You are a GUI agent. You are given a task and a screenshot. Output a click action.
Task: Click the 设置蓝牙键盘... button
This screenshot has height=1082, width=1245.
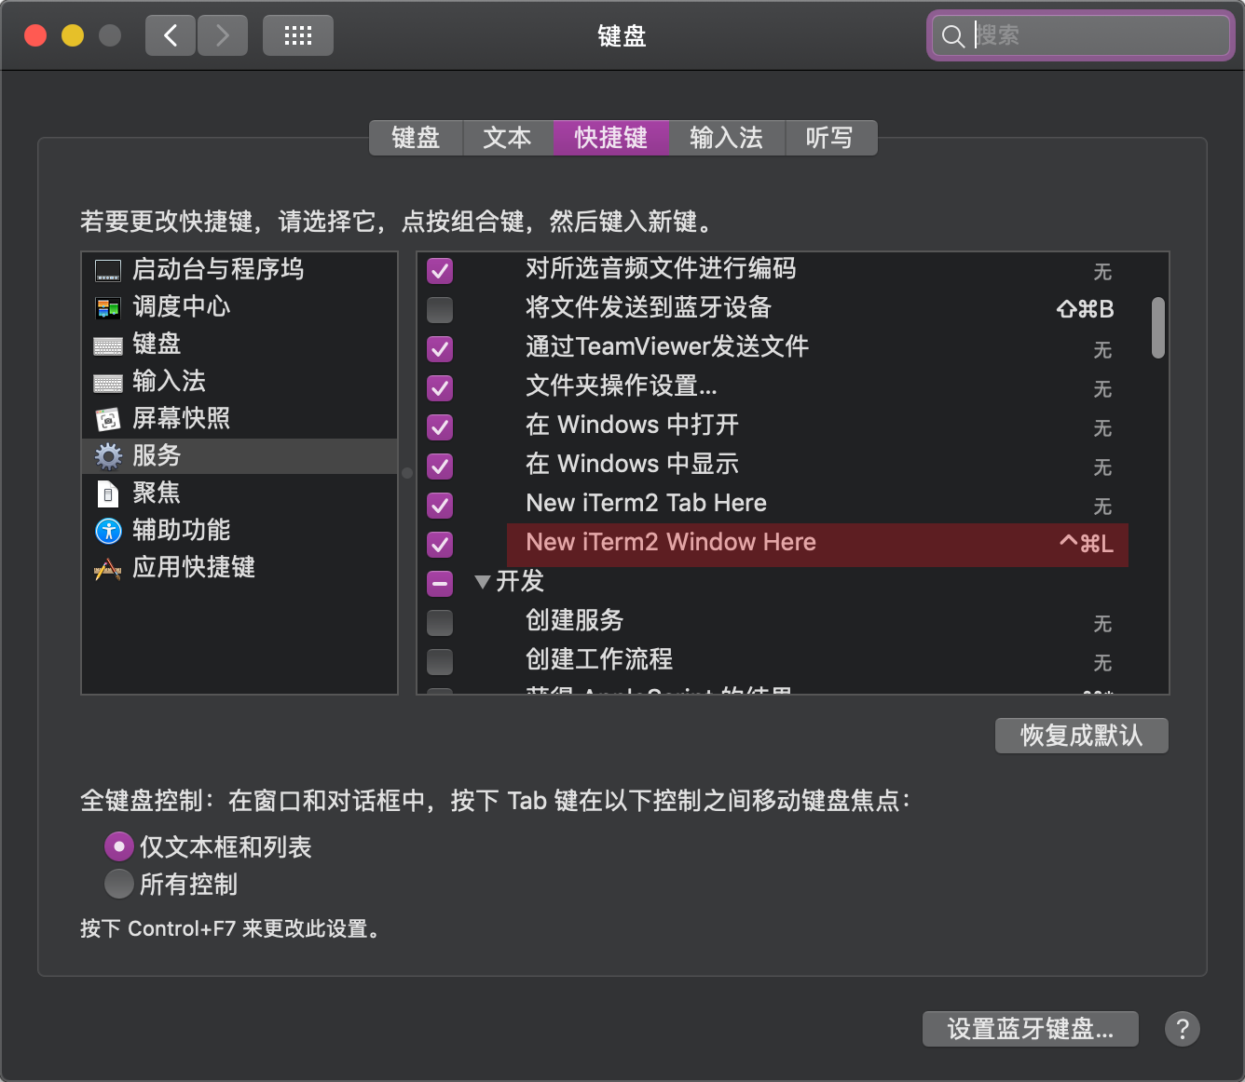[1030, 1029]
